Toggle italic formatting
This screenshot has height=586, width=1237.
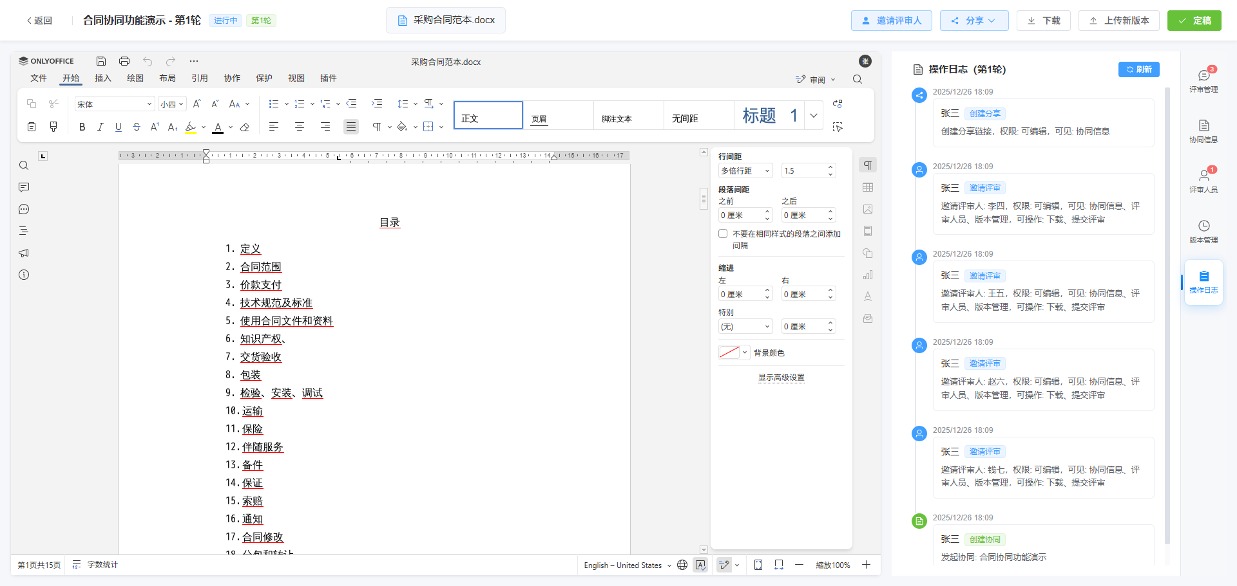[x=100, y=127]
